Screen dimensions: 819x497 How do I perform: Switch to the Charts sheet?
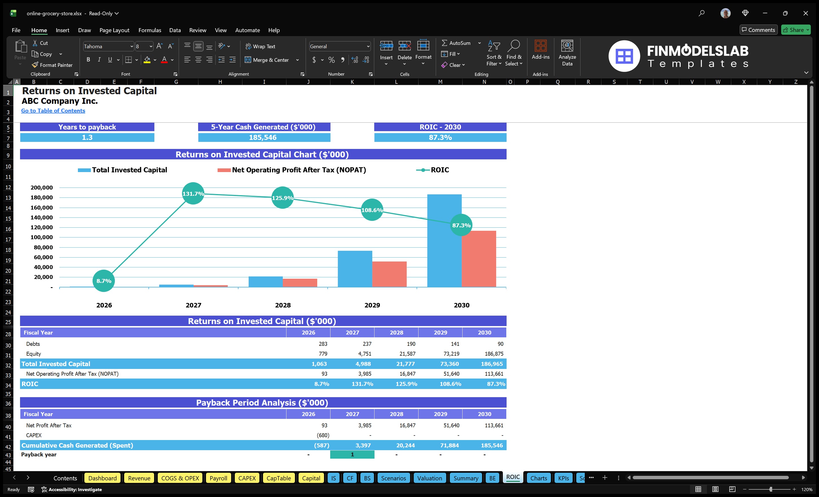pos(538,478)
